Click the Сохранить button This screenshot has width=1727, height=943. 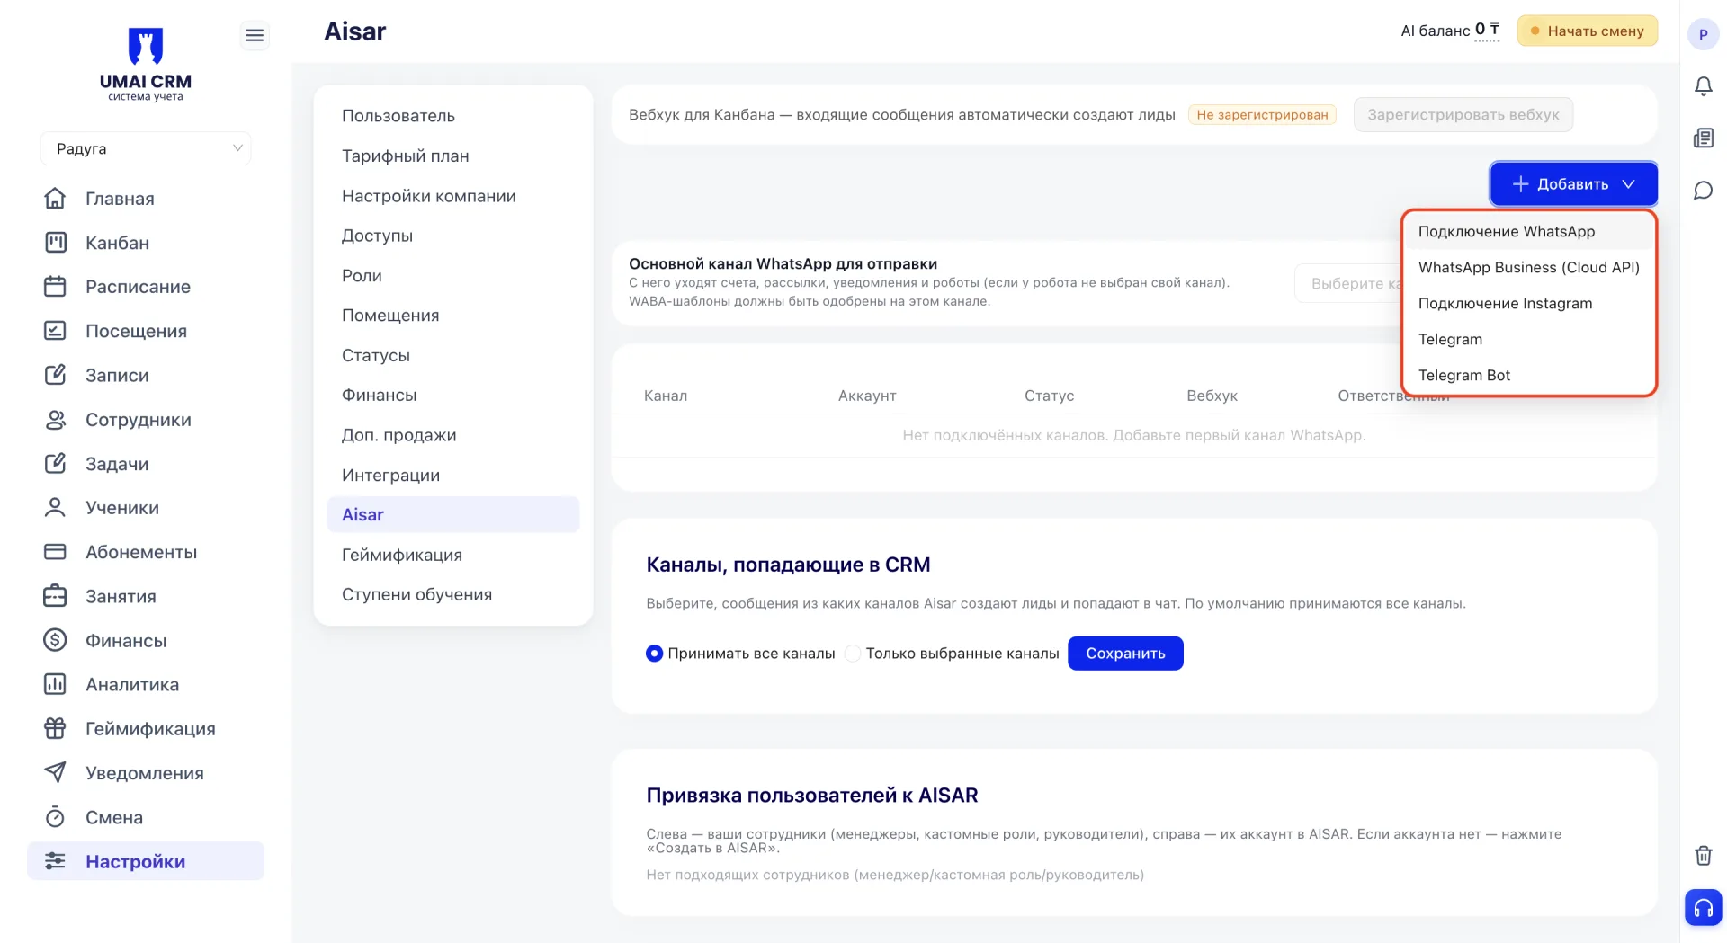(1125, 654)
